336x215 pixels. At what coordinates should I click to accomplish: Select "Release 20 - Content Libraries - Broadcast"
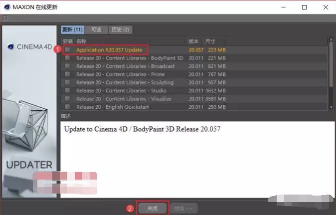(125, 66)
